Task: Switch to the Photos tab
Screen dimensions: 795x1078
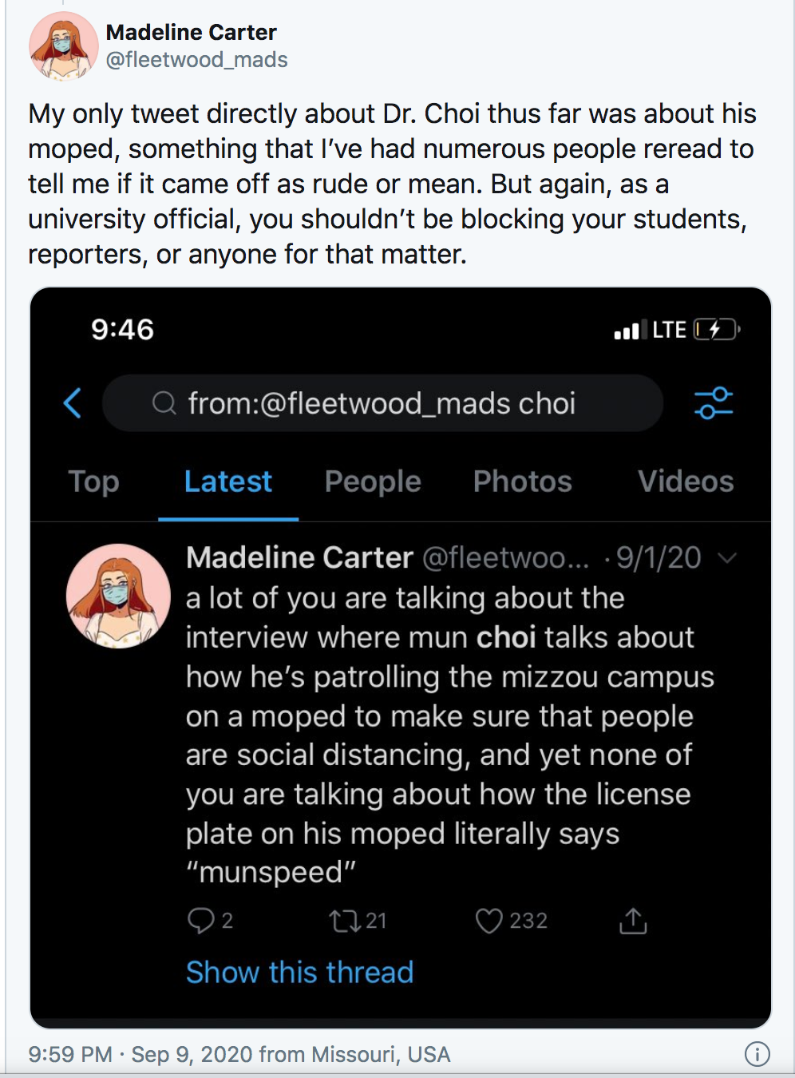Action: pos(522,482)
